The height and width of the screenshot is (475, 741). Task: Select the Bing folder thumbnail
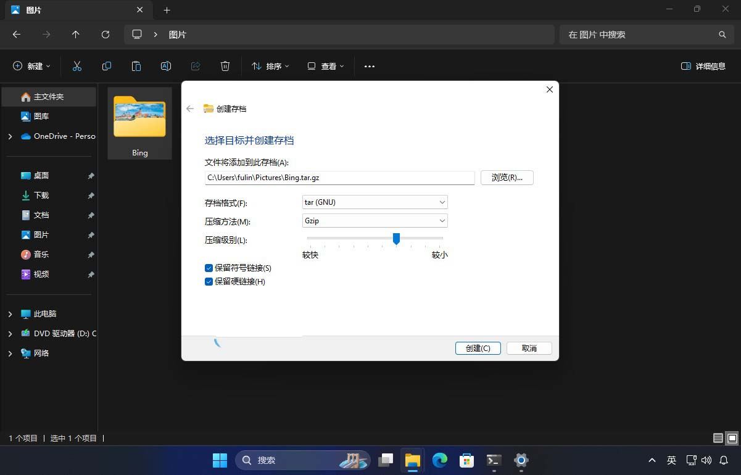(x=139, y=117)
